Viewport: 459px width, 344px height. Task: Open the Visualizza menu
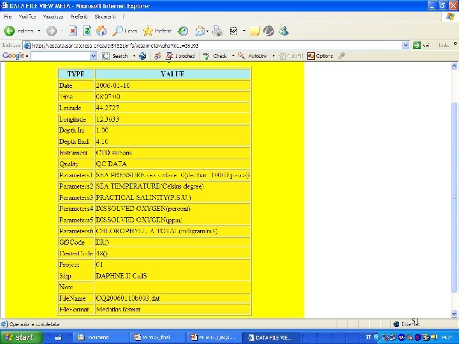pyautogui.click(x=53, y=17)
